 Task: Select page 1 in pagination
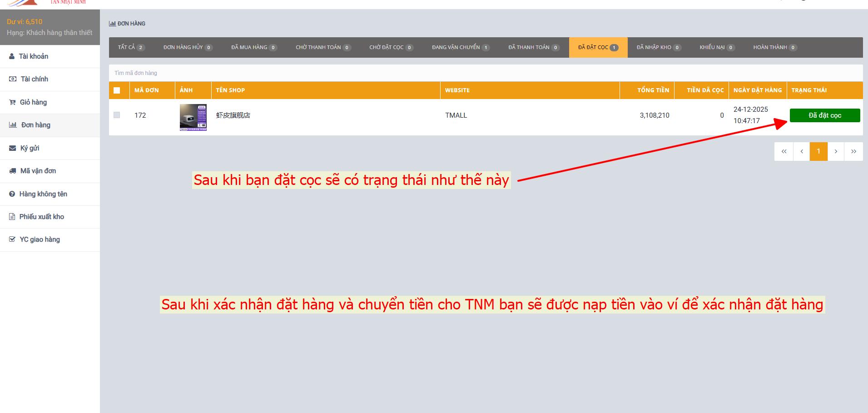818,151
